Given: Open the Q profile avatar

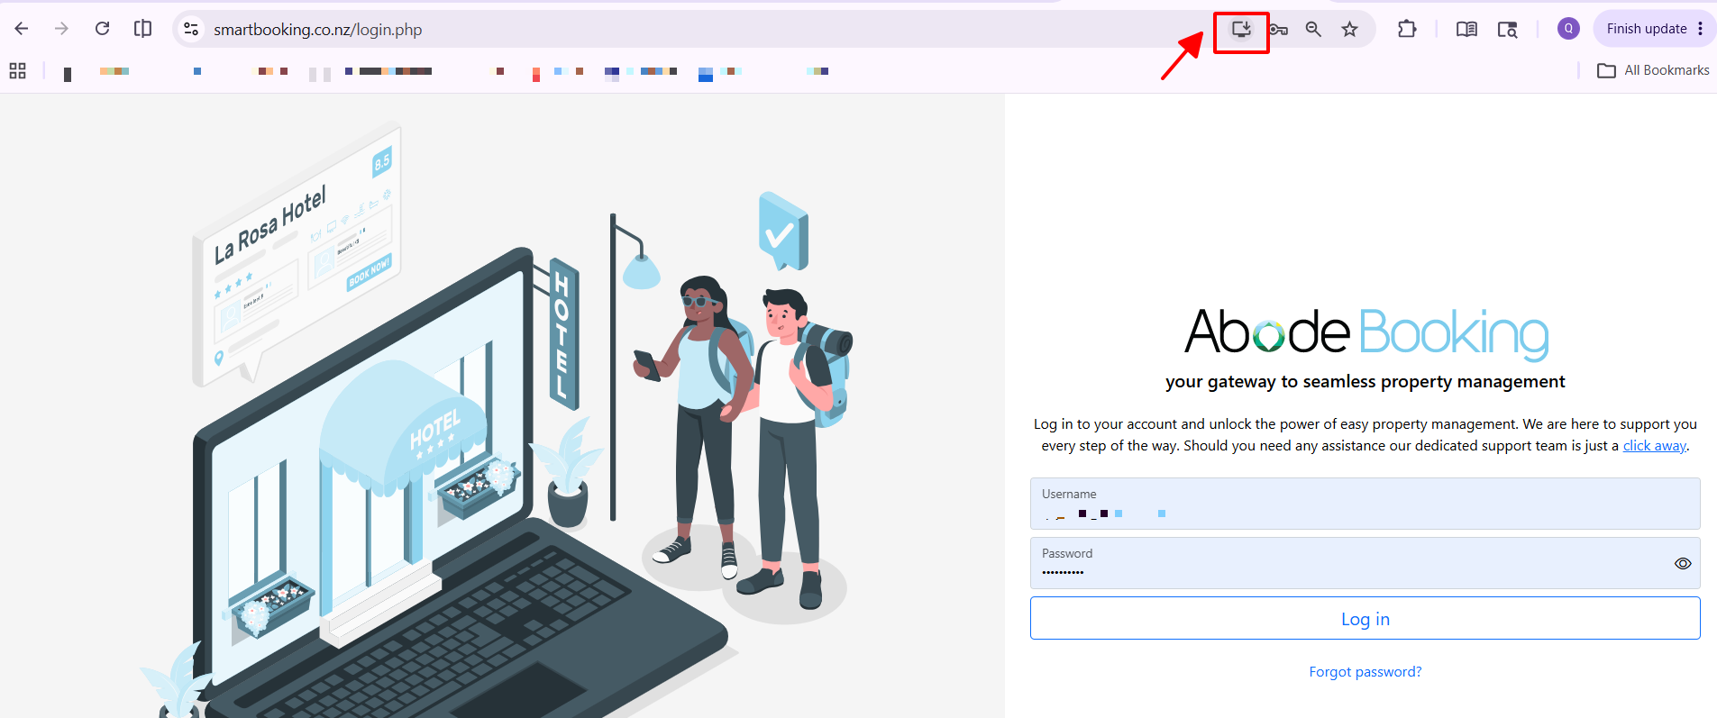Looking at the screenshot, I should pyautogui.click(x=1568, y=29).
